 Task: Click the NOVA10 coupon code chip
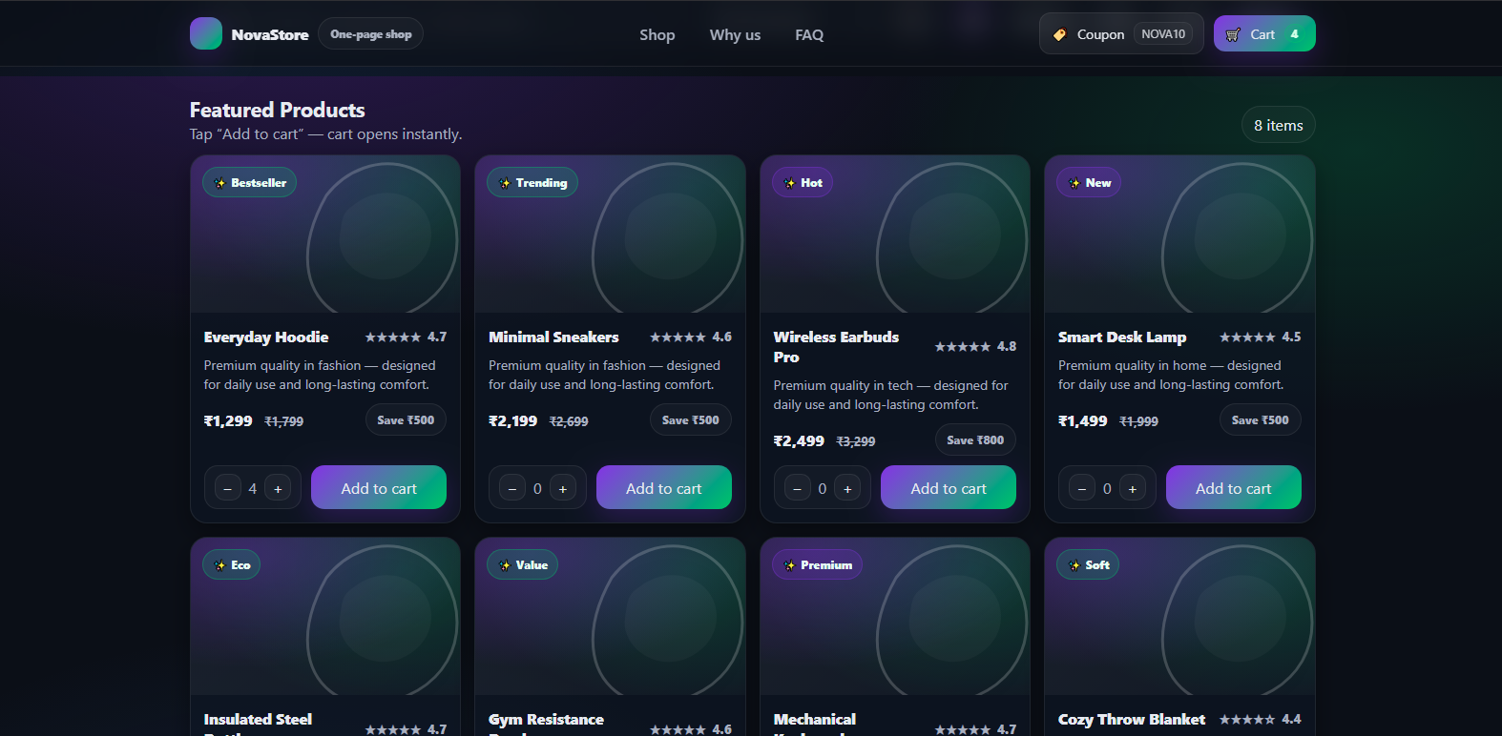[x=1163, y=34]
